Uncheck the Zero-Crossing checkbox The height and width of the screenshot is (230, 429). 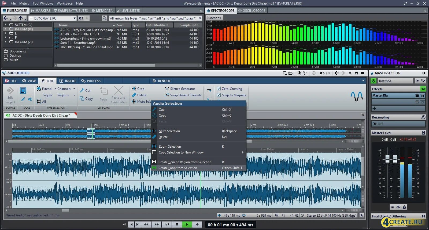click(219, 89)
